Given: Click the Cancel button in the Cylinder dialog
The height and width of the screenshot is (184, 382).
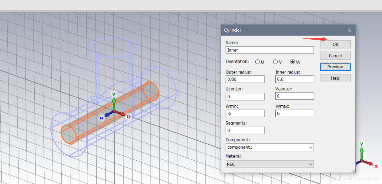Looking at the screenshot, I should 335,56.
